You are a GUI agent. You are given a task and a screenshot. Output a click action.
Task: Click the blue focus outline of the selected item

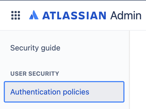click(64, 82)
